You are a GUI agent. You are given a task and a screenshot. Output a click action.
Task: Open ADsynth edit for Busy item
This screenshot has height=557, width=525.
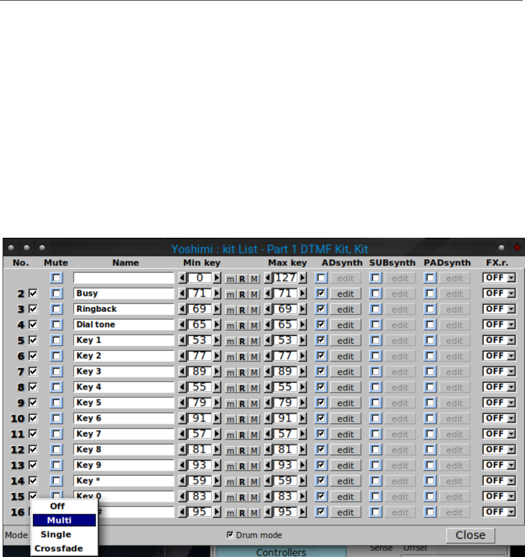click(x=346, y=294)
